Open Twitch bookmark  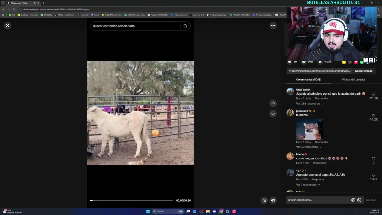95,15
